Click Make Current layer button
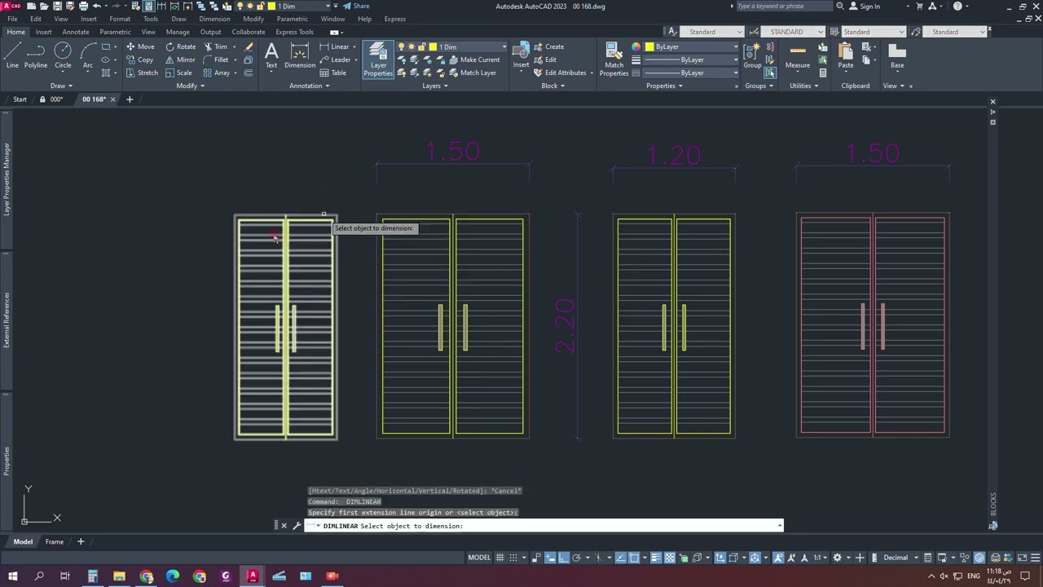 (473, 60)
